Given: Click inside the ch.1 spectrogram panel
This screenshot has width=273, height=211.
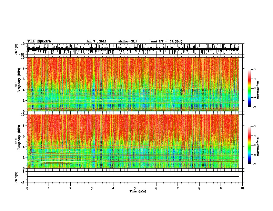Looking at the screenshot, I should coord(133,84).
